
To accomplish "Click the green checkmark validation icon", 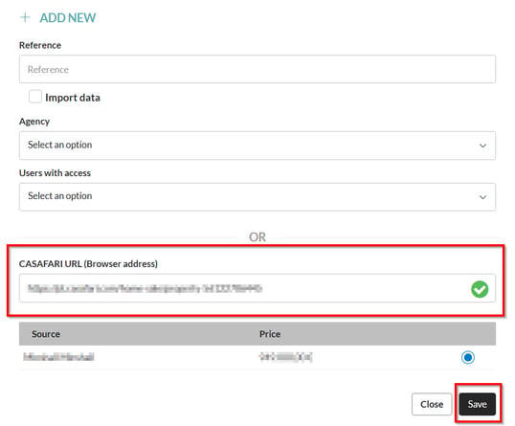I will (x=480, y=289).
